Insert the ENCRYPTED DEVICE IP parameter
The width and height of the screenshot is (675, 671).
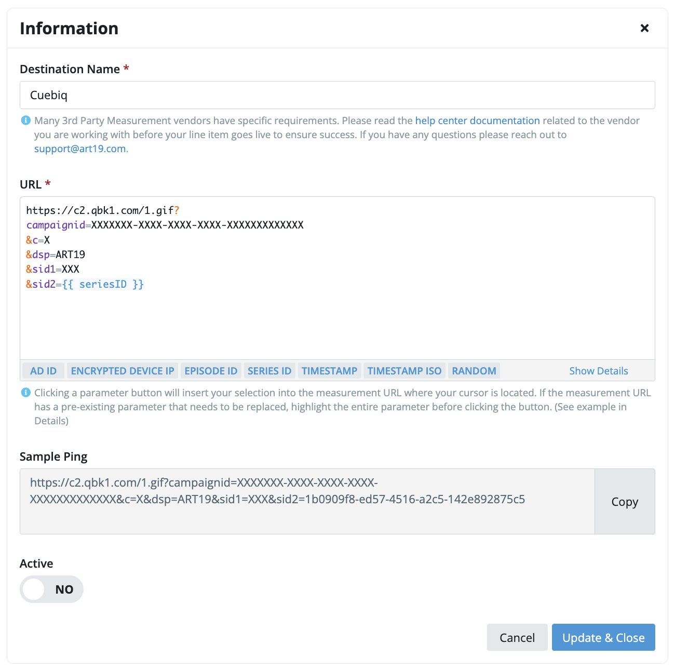tap(123, 371)
